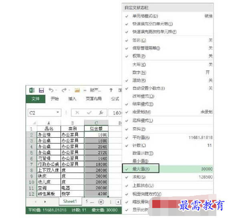The height and width of the screenshot is (218, 228).
Task: Expand the quick access toolbar customize arrow
Action: click(85, 90)
